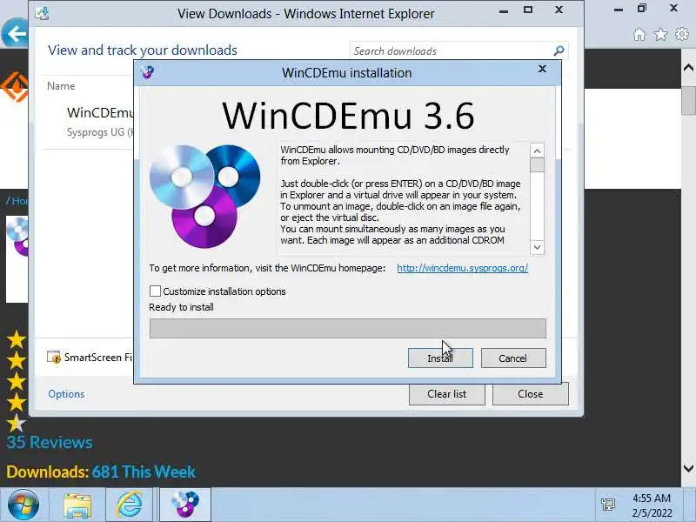Open the Windows Start button
The width and height of the screenshot is (696, 522).
click(23, 505)
